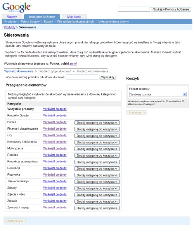Show products for Wszystkie produkty
The image size is (194, 229).
tap(55, 109)
